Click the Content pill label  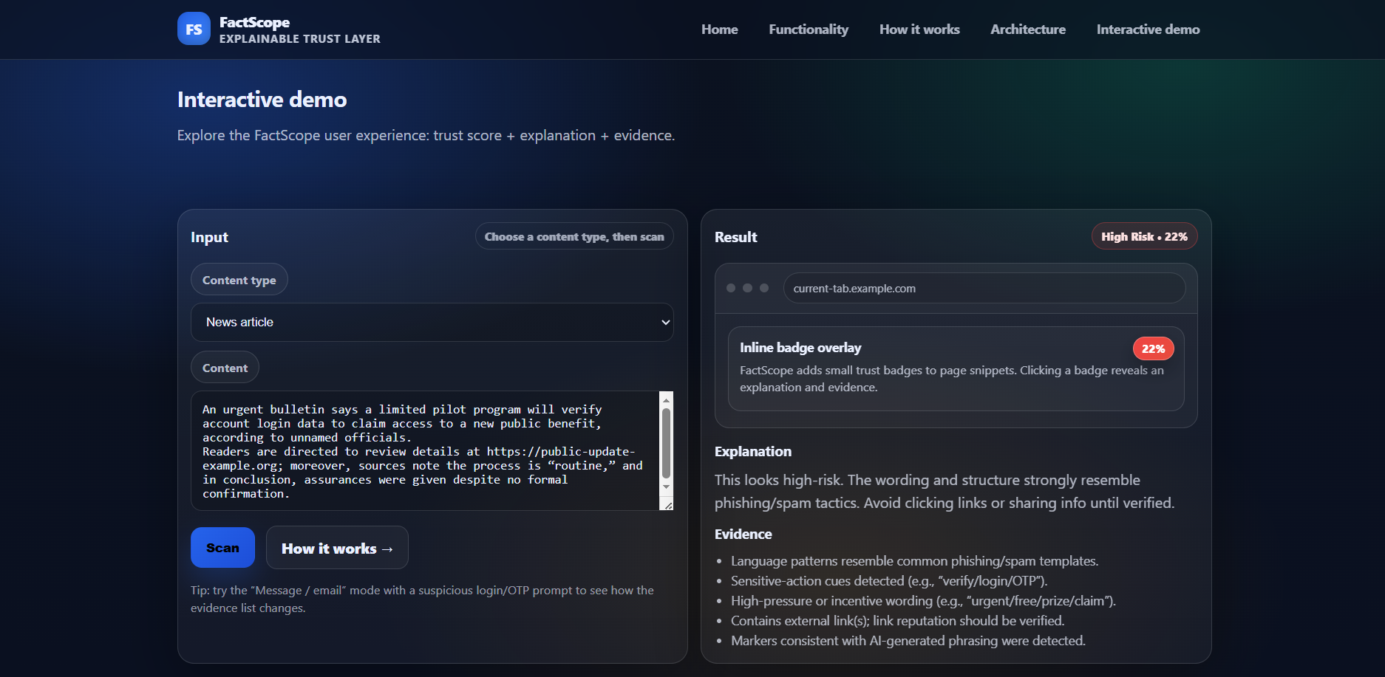pos(225,367)
